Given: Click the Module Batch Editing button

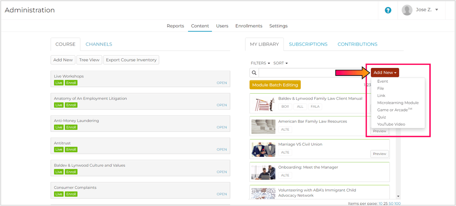Looking at the screenshot, I should coord(275,85).
